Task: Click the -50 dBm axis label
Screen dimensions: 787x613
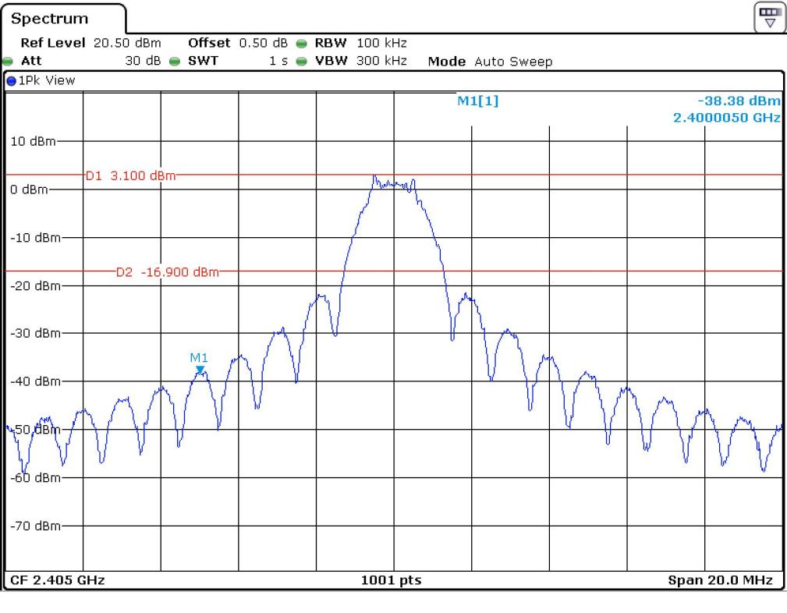Action: pyautogui.click(x=35, y=430)
